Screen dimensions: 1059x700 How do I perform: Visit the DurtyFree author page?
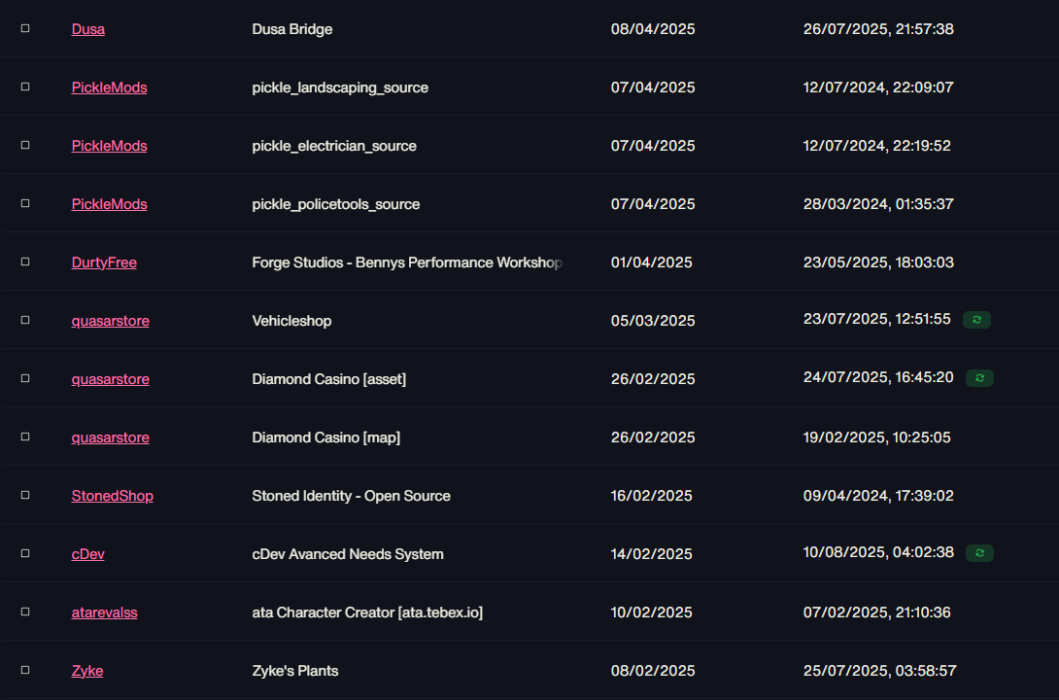(x=104, y=262)
